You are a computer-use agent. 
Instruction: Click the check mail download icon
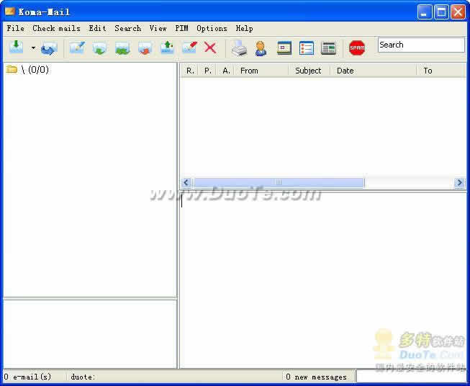click(x=17, y=48)
